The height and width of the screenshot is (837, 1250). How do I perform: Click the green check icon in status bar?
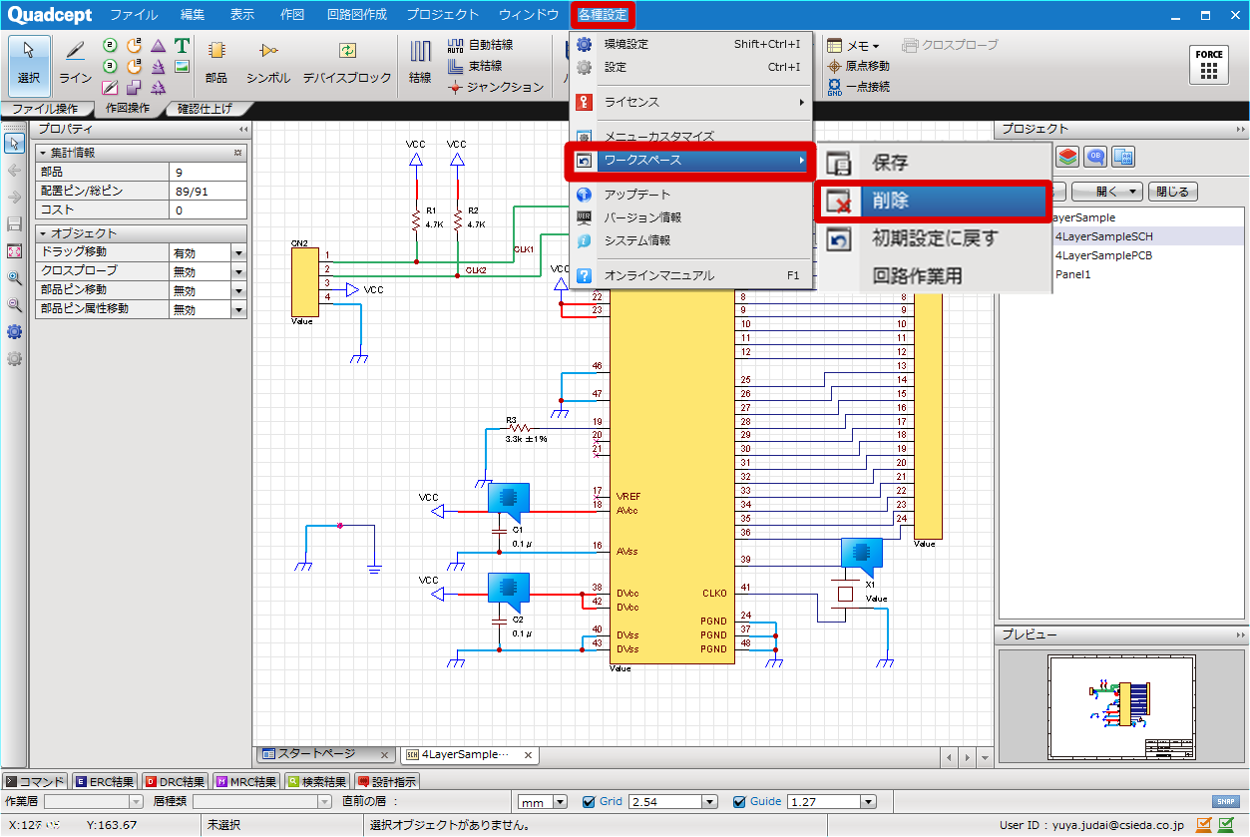pyautogui.click(x=1226, y=824)
